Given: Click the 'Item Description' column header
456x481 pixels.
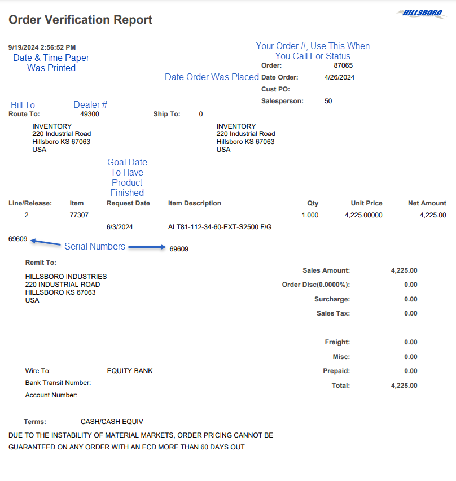Looking at the screenshot, I should click(x=195, y=203).
